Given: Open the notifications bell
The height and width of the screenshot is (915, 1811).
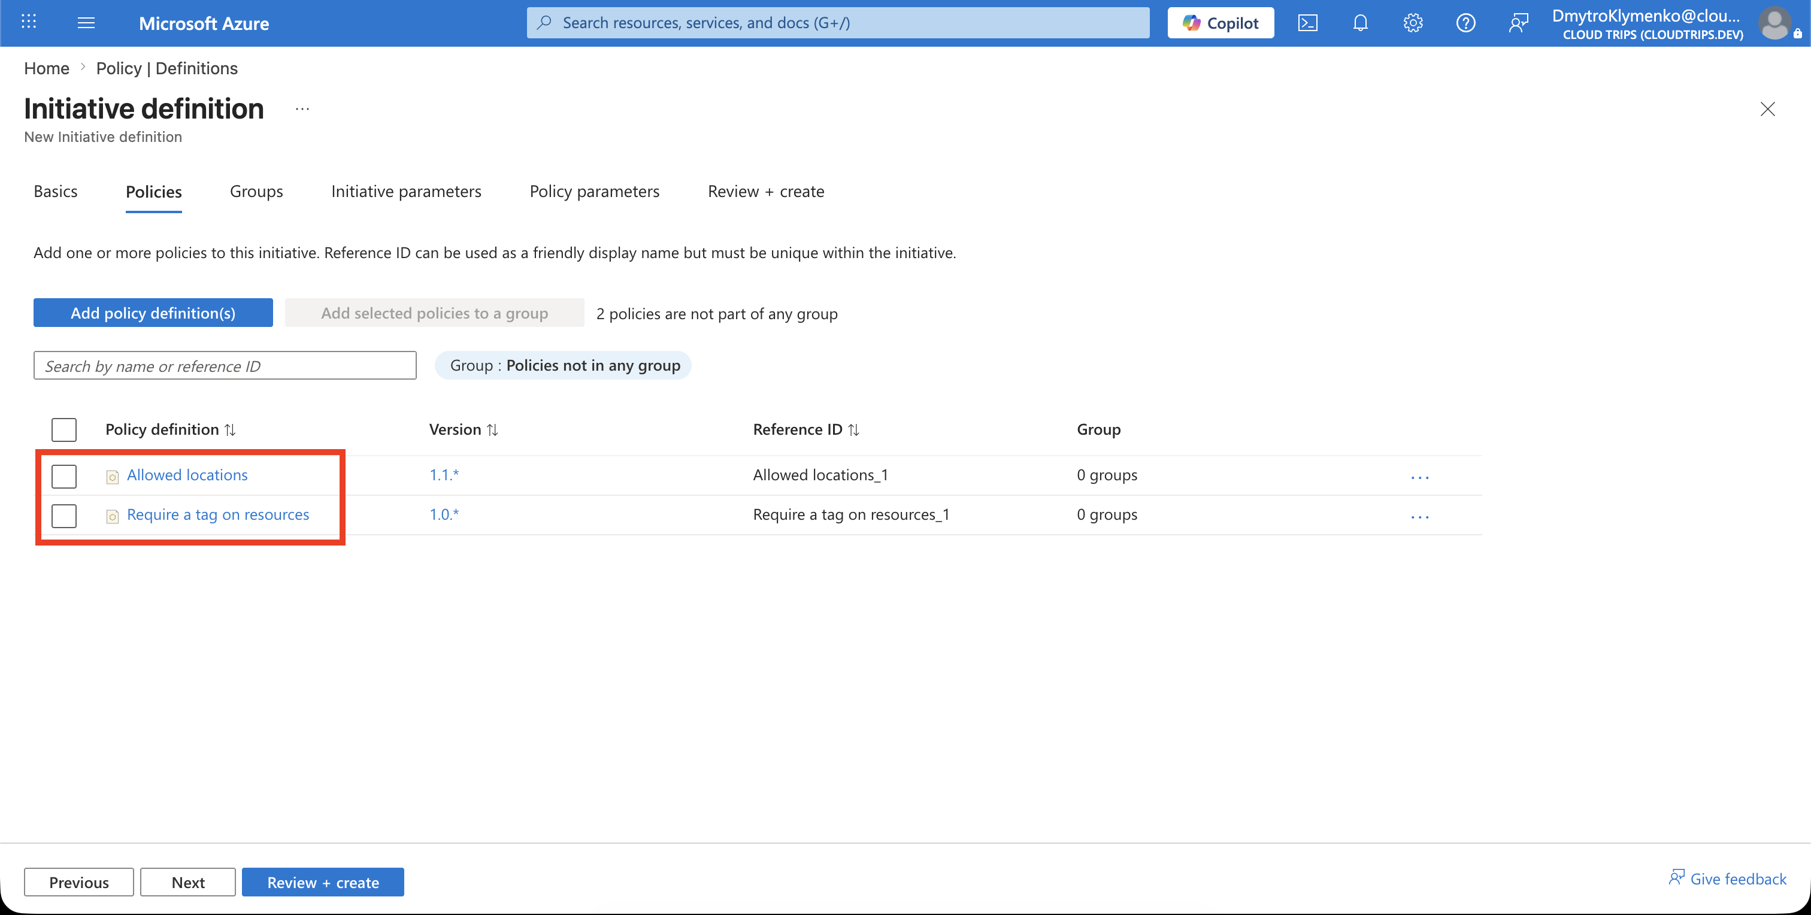Looking at the screenshot, I should click(1359, 23).
